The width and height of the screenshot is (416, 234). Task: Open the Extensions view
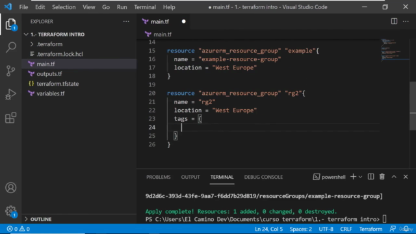pyautogui.click(x=10, y=118)
